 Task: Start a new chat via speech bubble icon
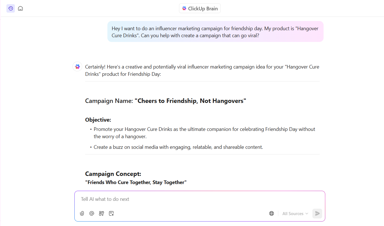click(x=20, y=8)
